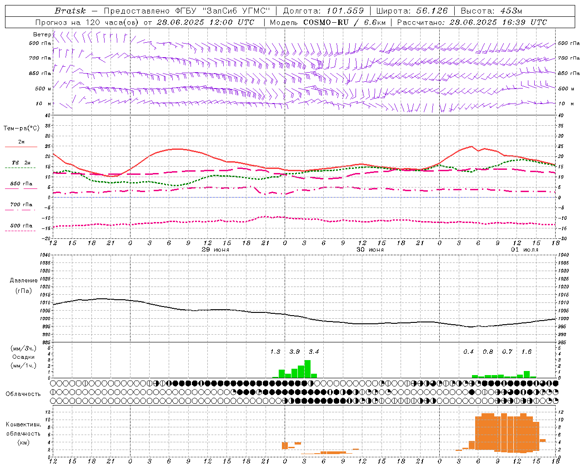
Task: Click the "(гПа)" unit under Давление
Action: [x=23, y=291]
